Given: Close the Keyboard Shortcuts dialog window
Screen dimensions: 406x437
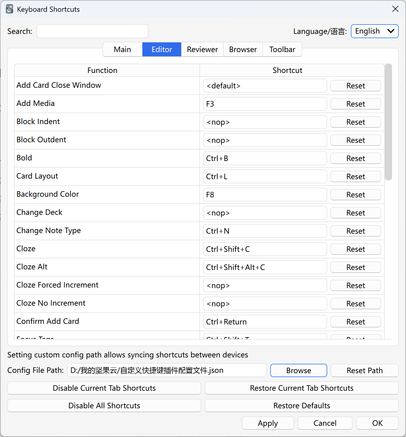Looking at the screenshot, I should (x=395, y=9).
